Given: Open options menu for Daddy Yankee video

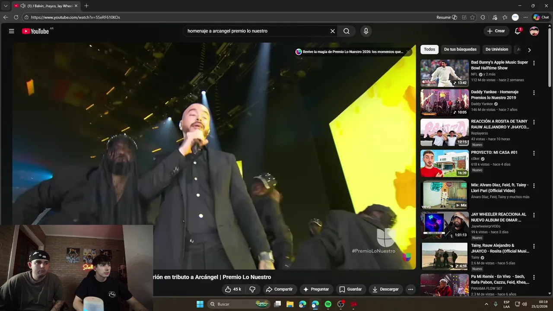Looking at the screenshot, I should pyautogui.click(x=534, y=93).
